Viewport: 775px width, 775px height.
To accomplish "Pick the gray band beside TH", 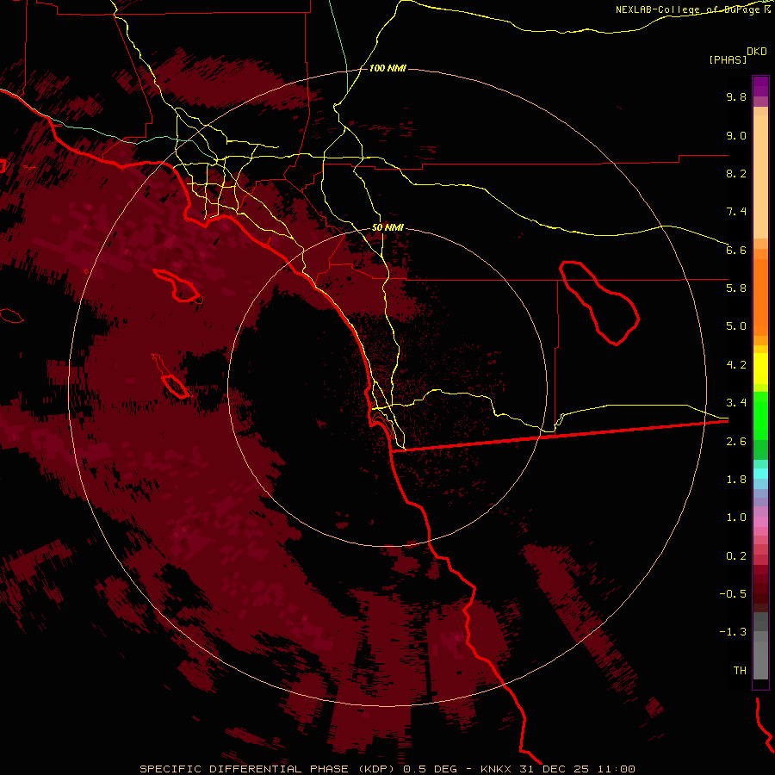I will tap(760, 660).
